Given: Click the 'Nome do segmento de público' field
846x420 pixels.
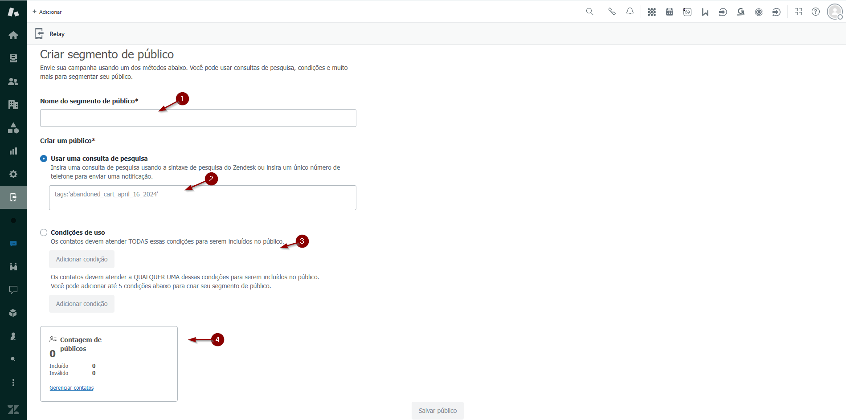Looking at the screenshot, I should pos(198,118).
